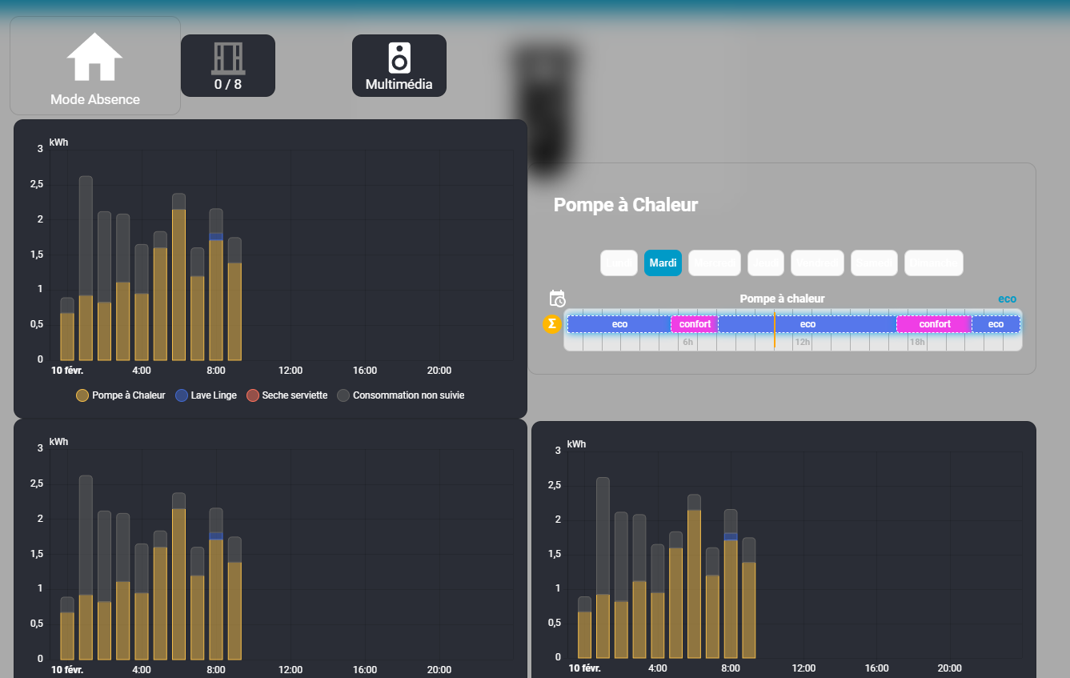The height and width of the screenshot is (678, 1070).
Task: Hide the Seche serviette legend series
Action: coord(287,395)
